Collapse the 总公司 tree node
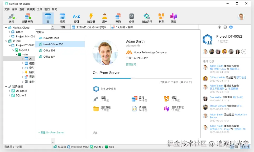This screenshot has height=152, width=254. click(x=6, y=41)
